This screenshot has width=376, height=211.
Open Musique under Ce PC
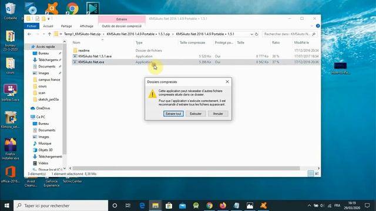click(45, 143)
